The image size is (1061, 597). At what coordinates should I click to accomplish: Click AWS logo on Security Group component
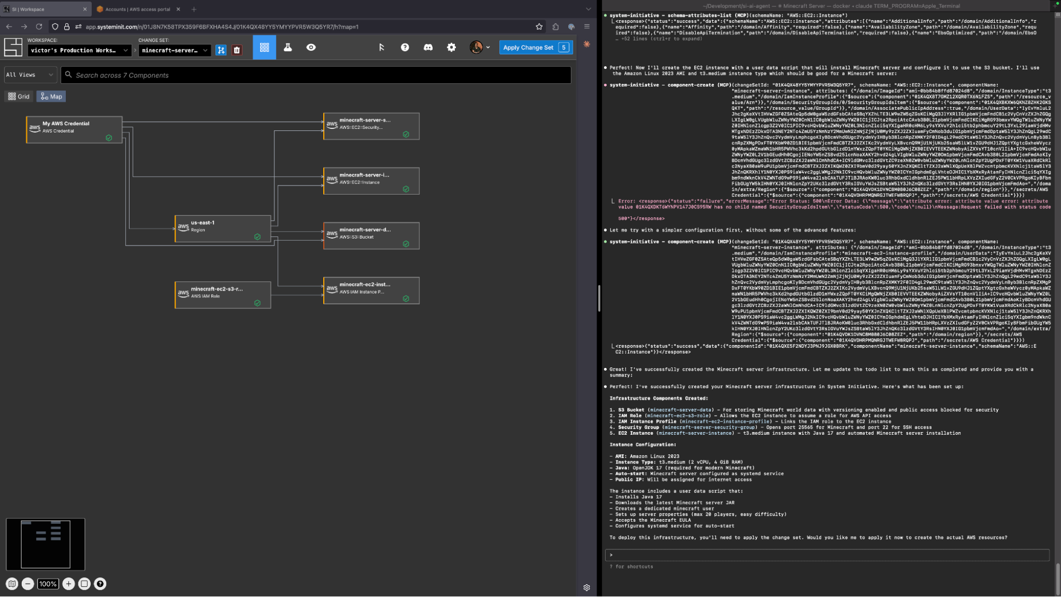[x=332, y=125]
